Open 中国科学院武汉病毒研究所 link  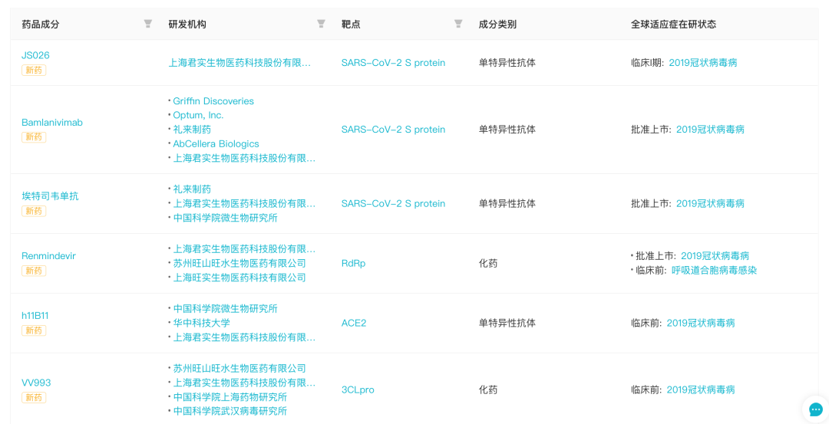pos(230,411)
